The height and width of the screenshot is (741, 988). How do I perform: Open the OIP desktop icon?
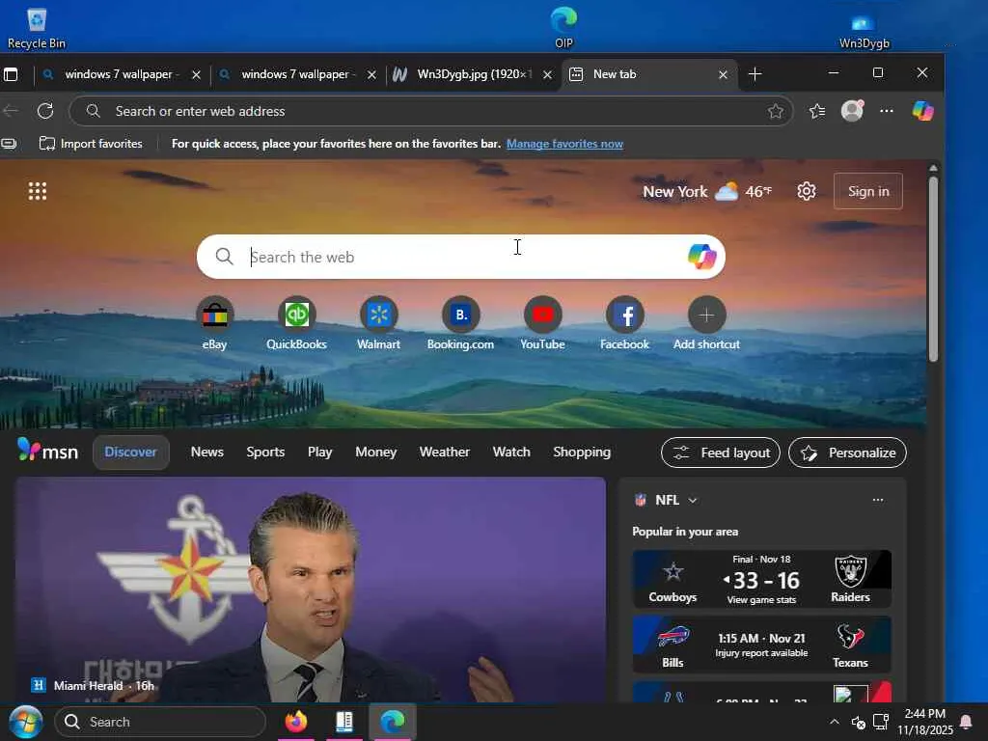(x=563, y=28)
